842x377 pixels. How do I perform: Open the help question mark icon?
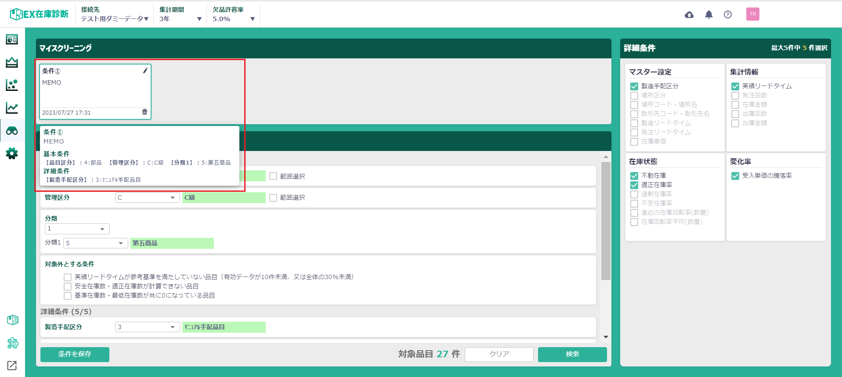(728, 15)
